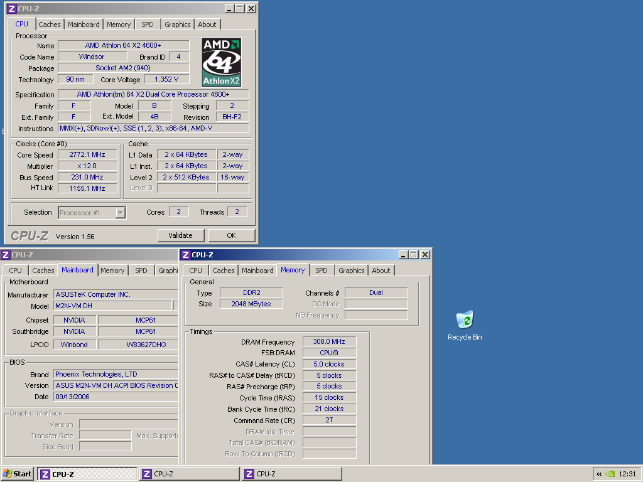The height and width of the screenshot is (482, 643).
Task: Click the Multiplier value x 12.0
Action: coord(87,166)
